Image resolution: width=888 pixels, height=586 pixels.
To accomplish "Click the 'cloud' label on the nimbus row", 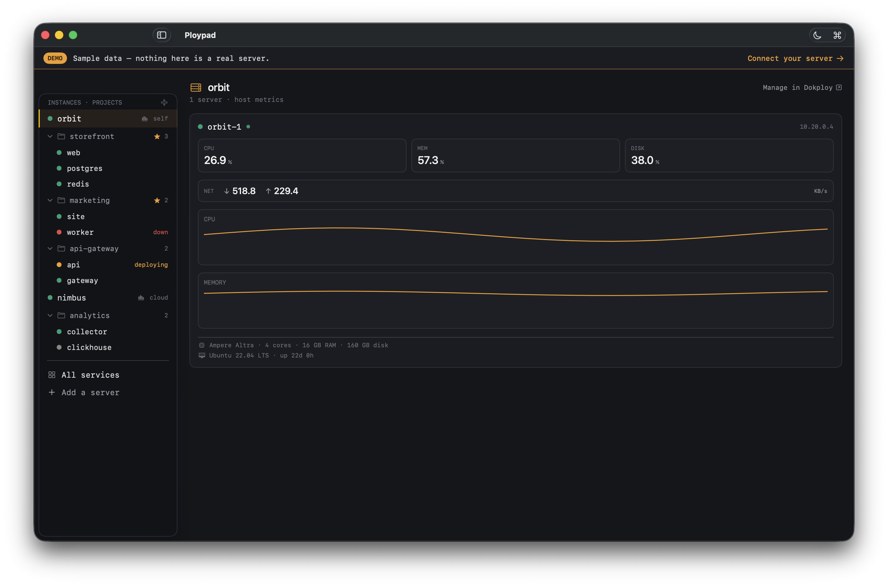I will [x=159, y=298].
